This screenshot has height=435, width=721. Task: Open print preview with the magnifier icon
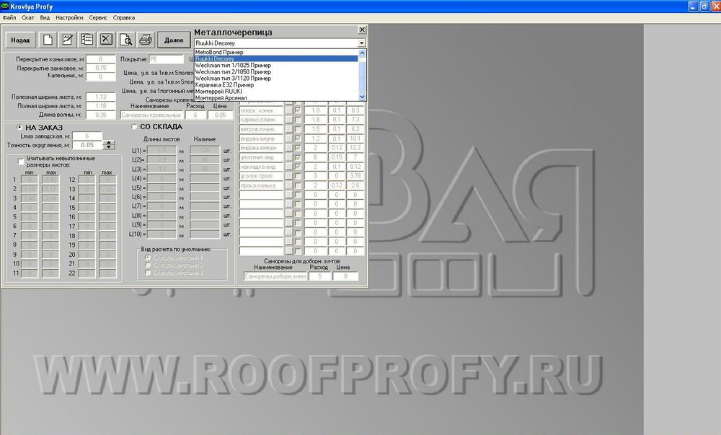tap(126, 40)
